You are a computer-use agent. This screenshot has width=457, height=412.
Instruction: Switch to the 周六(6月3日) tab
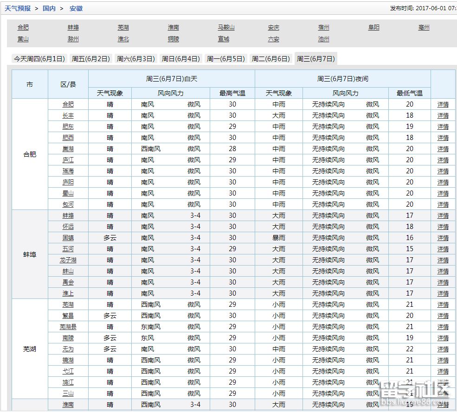coord(135,59)
